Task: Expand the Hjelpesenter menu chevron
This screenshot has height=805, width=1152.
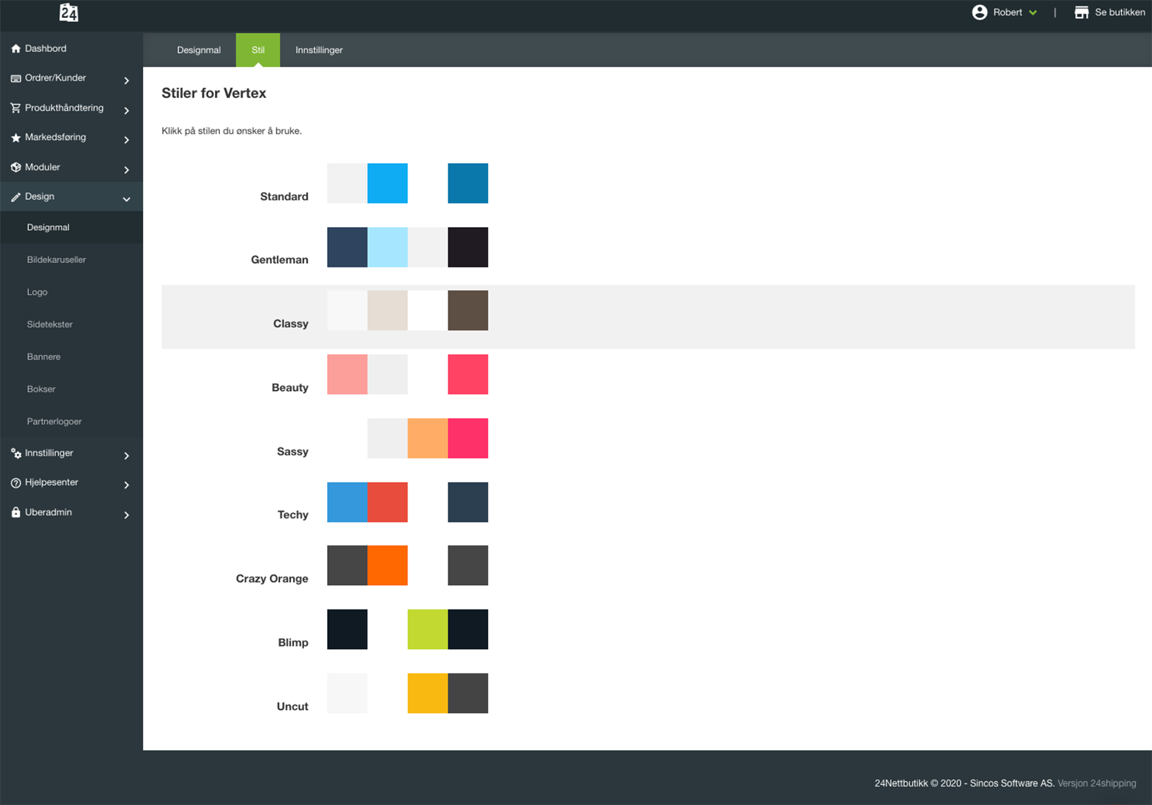Action: point(126,485)
